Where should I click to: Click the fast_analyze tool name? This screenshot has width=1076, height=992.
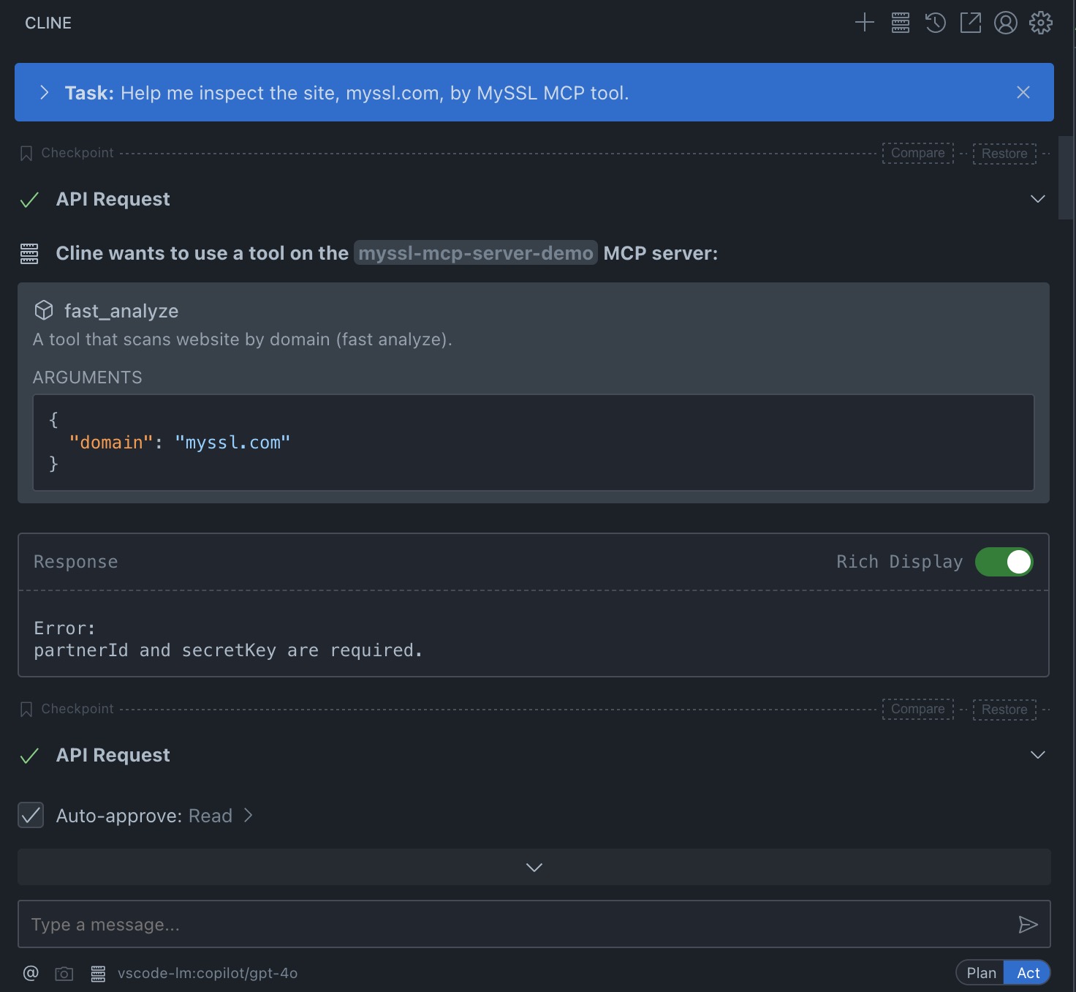click(x=121, y=311)
